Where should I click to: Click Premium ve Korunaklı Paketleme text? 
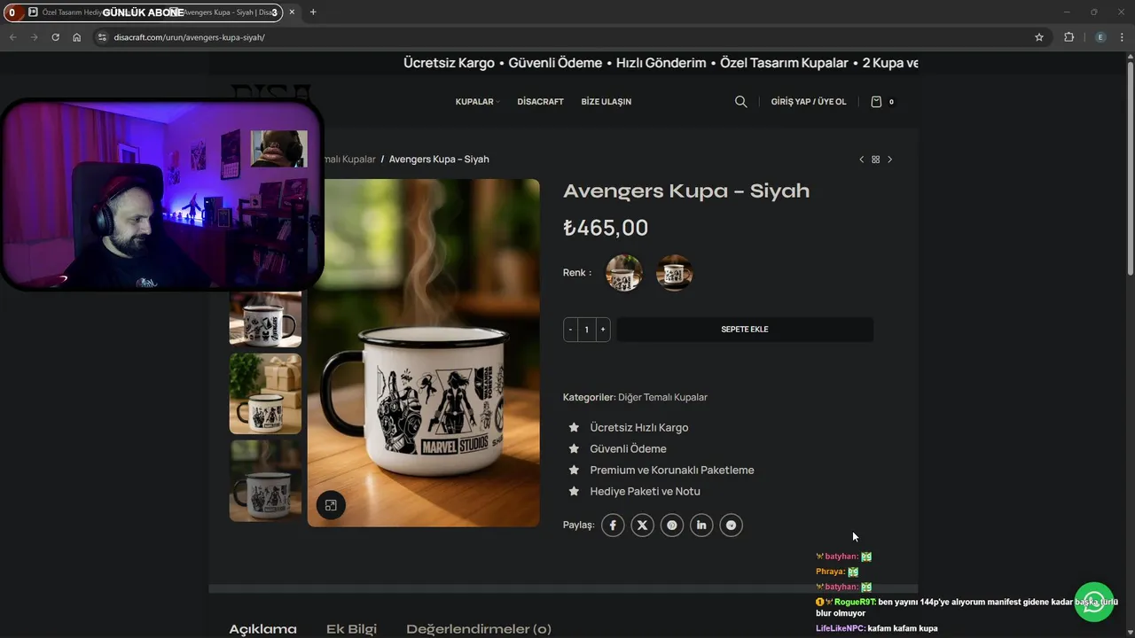point(672,470)
